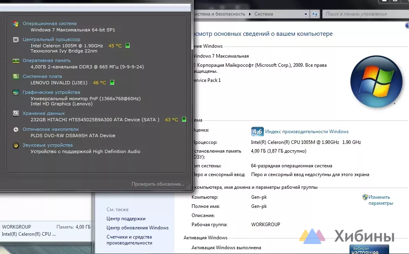This screenshot has width=409, height=254.
Task: Click the green indicator next to 46 °C
Action: 112,82
